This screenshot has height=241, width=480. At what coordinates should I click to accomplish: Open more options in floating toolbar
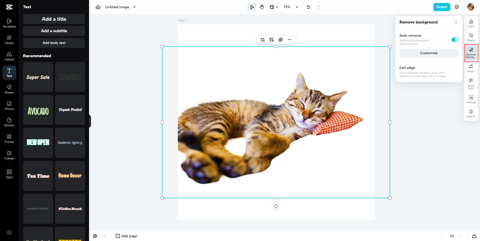(x=289, y=39)
